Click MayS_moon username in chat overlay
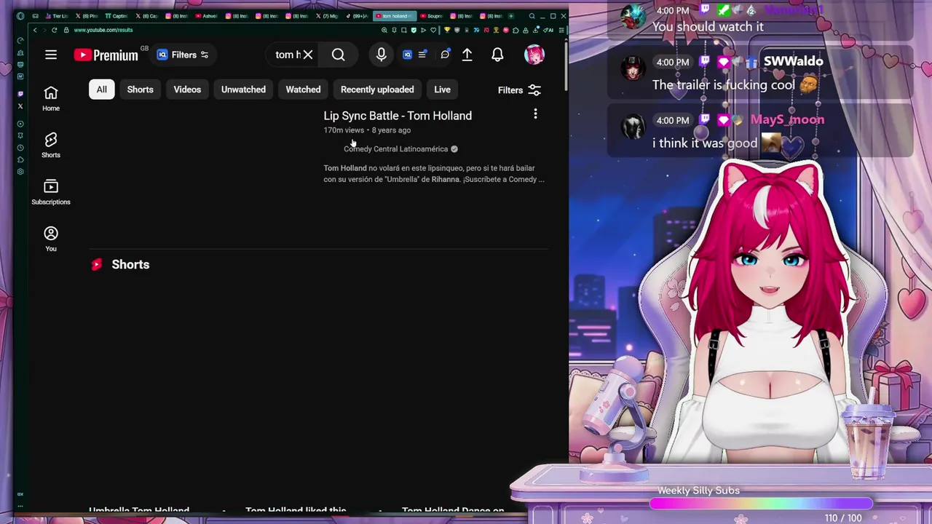The image size is (932, 524). 787,119
